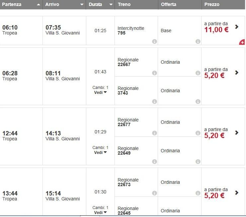
Task: Open info icon for Regionale 22667
Action: (x=154, y=73)
